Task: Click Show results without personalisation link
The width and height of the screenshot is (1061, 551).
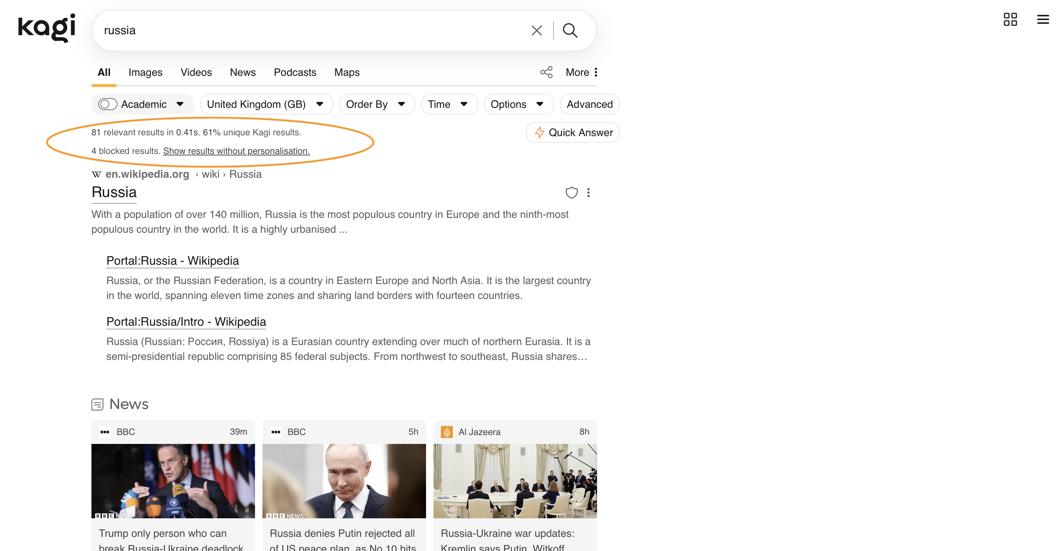Action: [236, 151]
